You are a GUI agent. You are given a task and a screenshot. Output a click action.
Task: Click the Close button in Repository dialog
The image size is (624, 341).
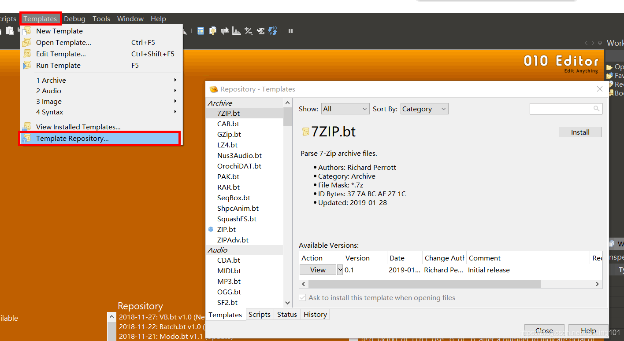(x=544, y=331)
